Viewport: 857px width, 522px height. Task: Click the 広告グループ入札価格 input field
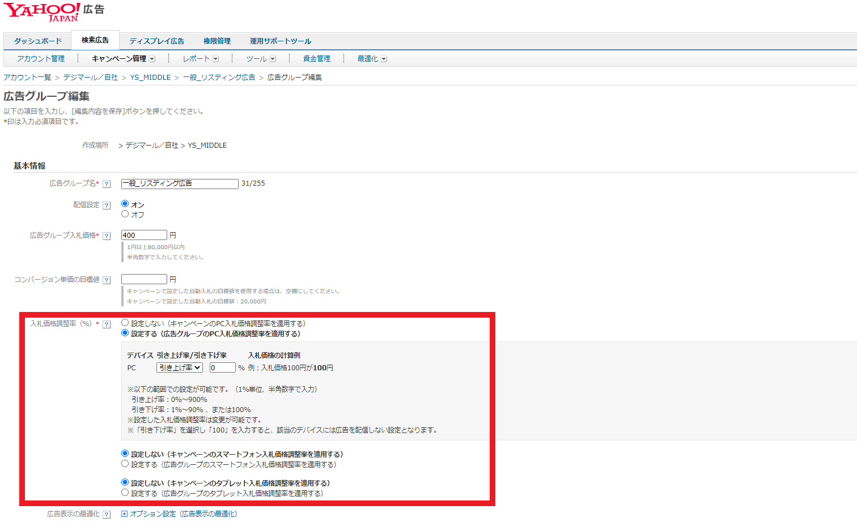(x=144, y=235)
